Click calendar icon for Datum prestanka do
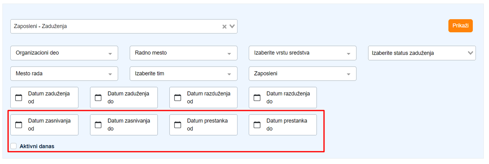The width and height of the screenshot is (489, 164). pyautogui.click(x=257, y=125)
